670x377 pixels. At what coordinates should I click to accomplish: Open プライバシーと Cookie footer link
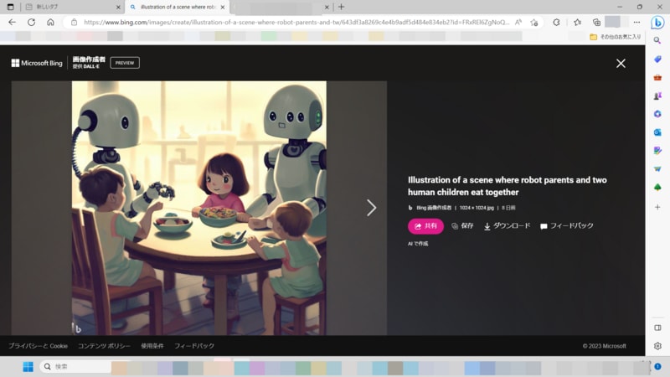tap(38, 346)
